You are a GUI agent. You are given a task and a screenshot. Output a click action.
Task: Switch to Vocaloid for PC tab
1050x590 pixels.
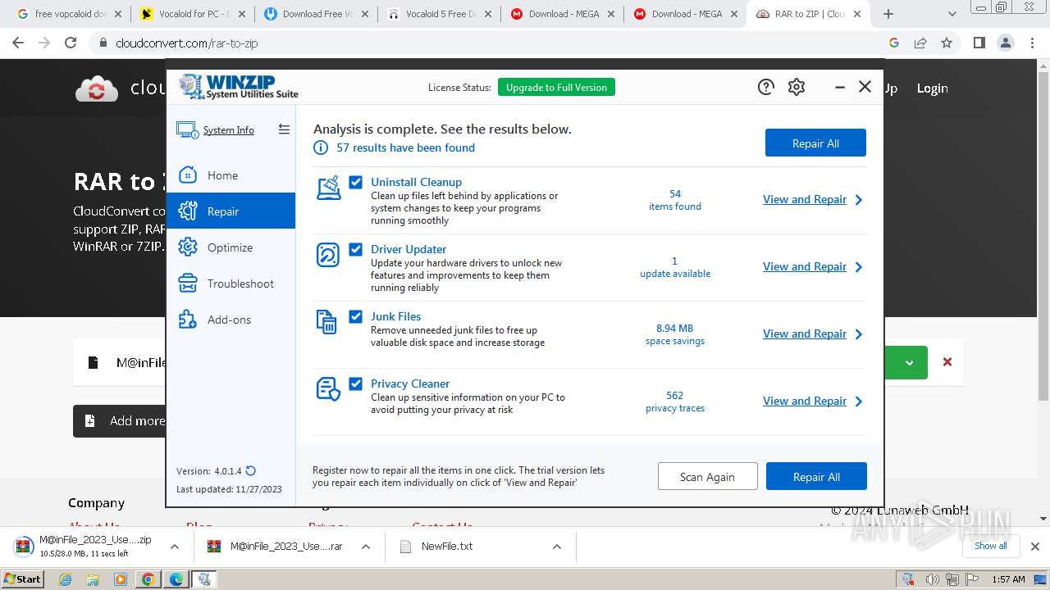click(191, 14)
